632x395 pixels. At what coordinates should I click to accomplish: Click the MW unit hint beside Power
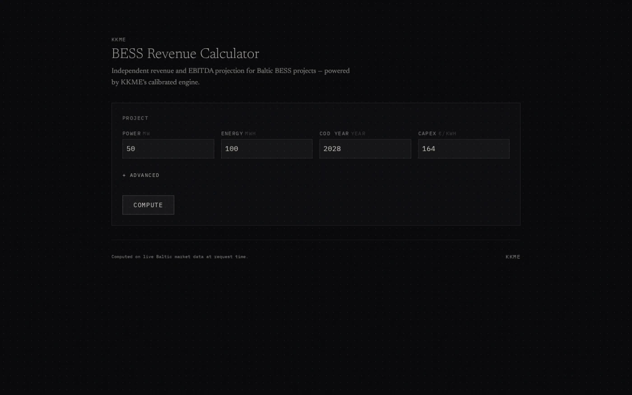(x=146, y=134)
